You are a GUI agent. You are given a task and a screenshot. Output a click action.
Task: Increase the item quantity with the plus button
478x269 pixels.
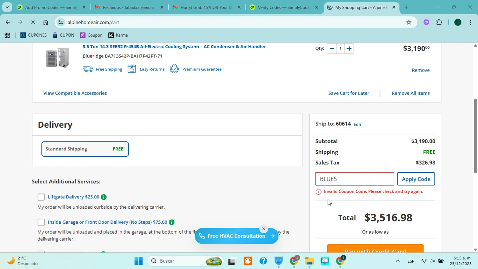(350, 49)
